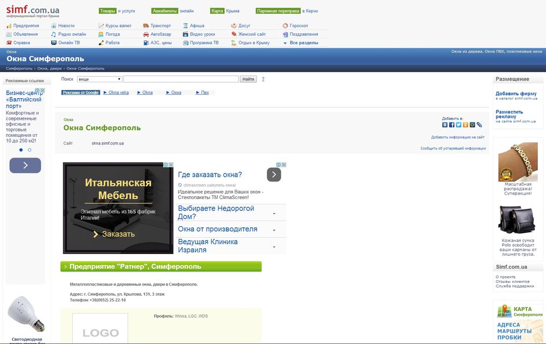Share page via Facebook icon

[x=452, y=125]
